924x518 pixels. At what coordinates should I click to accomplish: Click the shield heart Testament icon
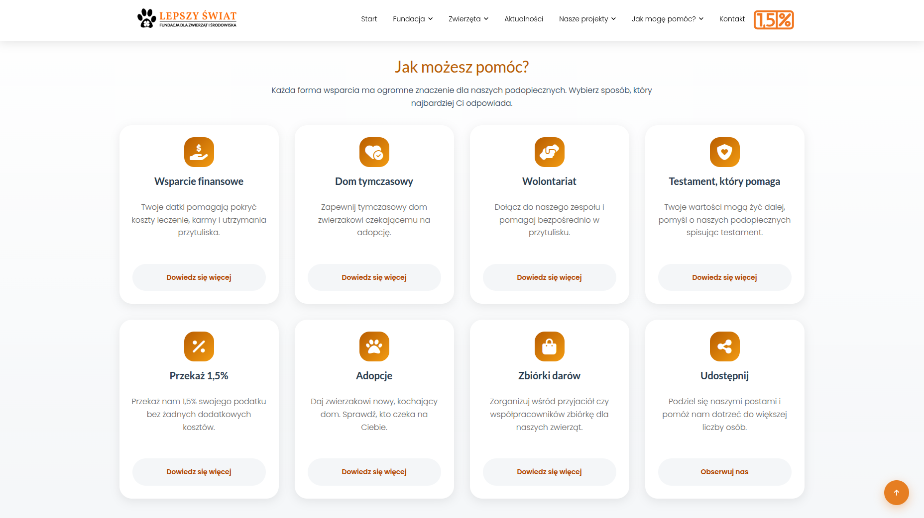pos(724,152)
